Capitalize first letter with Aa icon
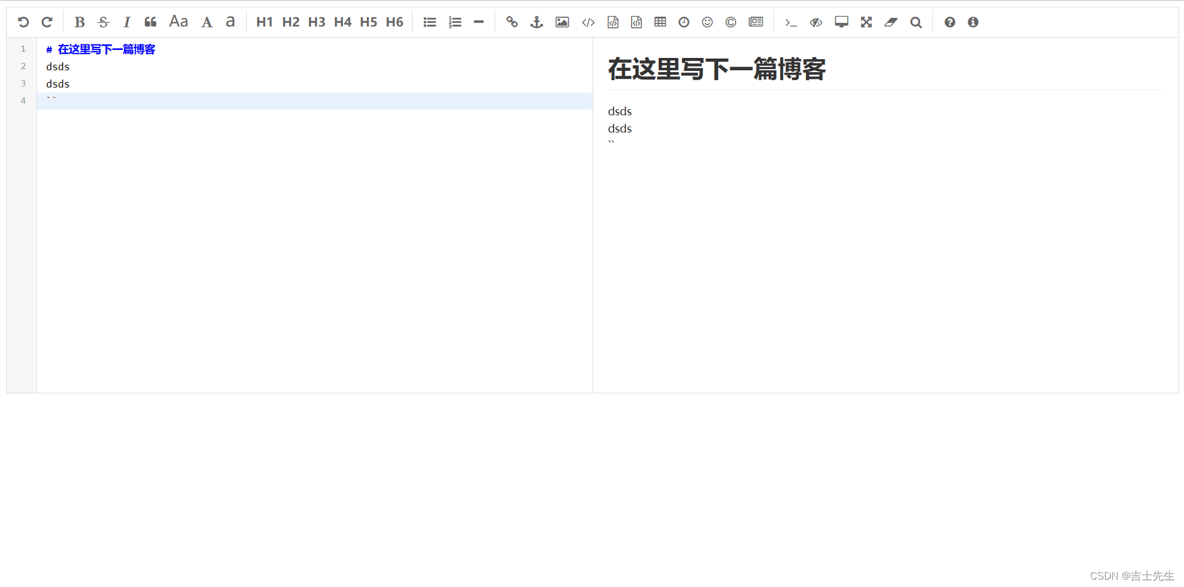Image resolution: width=1184 pixels, height=587 pixels. point(179,22)
